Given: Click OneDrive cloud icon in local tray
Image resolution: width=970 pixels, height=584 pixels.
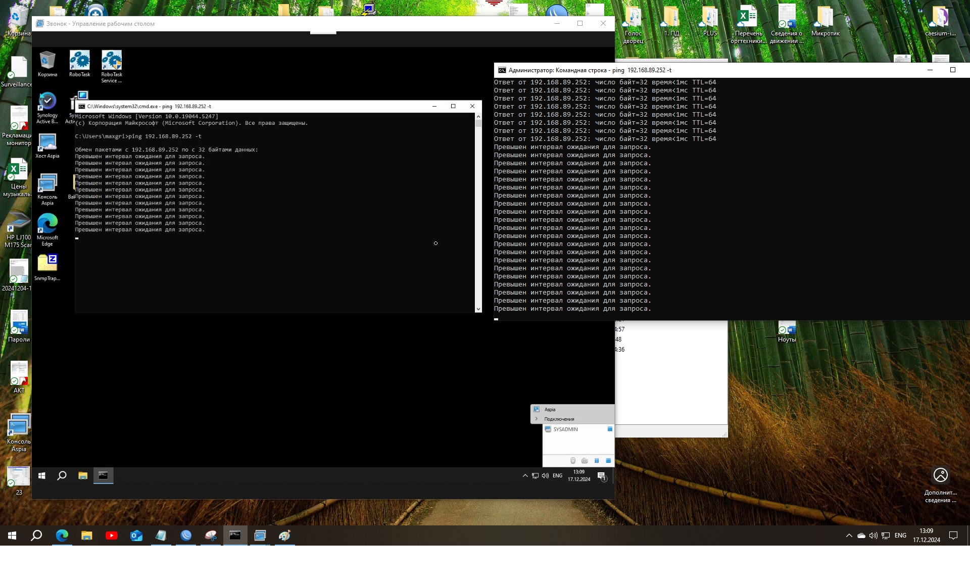Looking at the screenshot, I should click(861, 536).
